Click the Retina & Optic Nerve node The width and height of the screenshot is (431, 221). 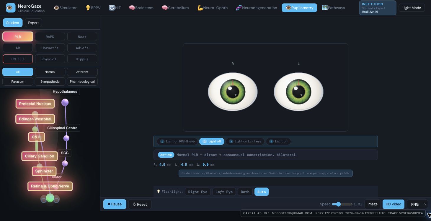click(50, 186)
